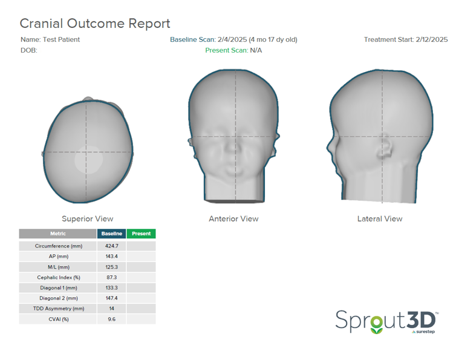Click the DOB field label
The image size is (456, 348).
(x=29, y=50)
